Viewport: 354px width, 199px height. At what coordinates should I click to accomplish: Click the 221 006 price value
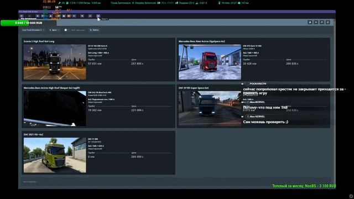[x=137, y=111]
